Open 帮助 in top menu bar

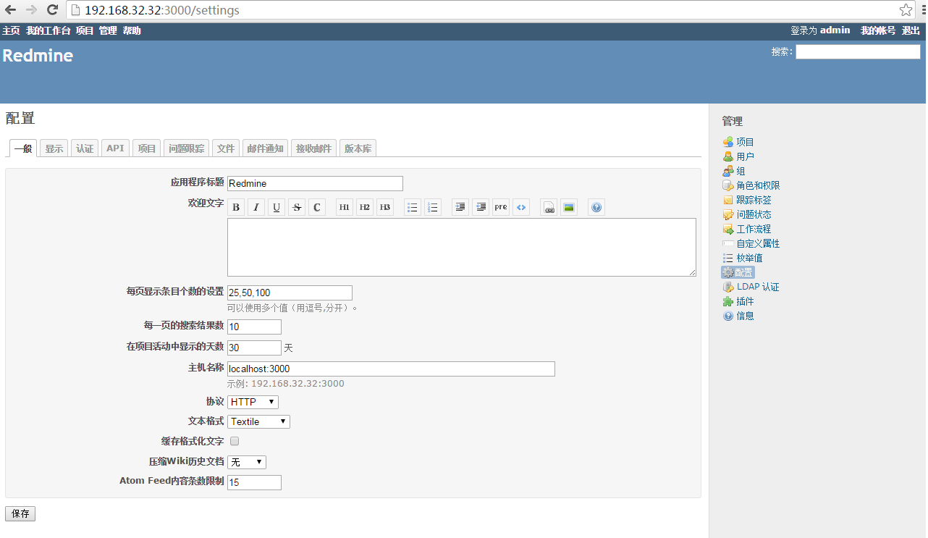132,30
